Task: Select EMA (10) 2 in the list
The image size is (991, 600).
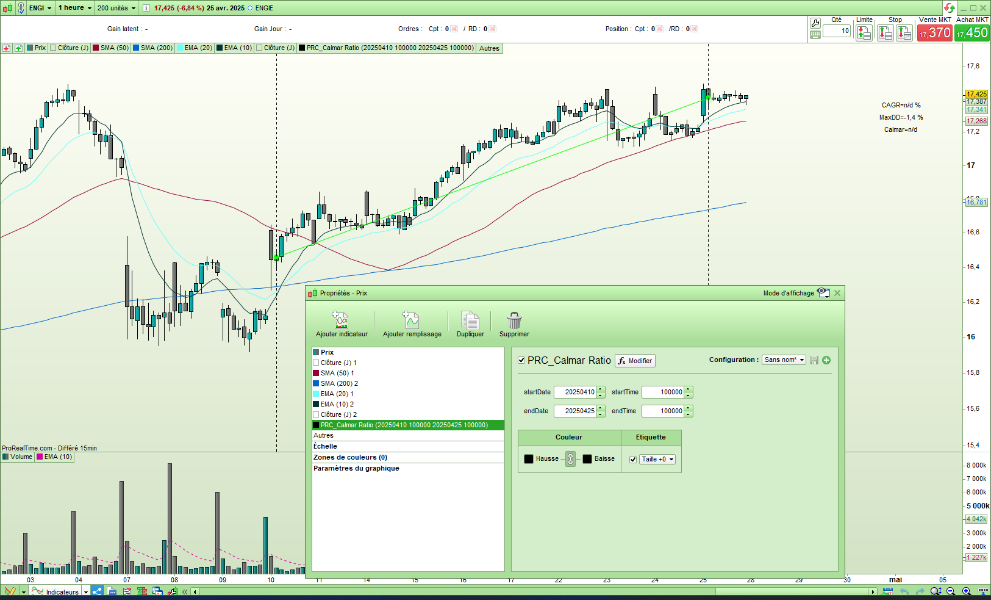Action: pyautogui.click(x=408, y=404)
